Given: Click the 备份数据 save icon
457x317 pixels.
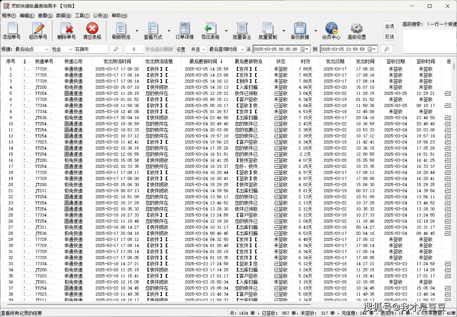Looking at the screenshot, I should pyautogui.click(x=300, y=31).
